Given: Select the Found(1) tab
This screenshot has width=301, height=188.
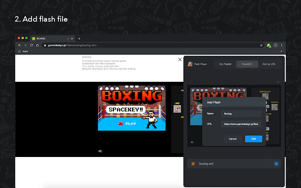Looking at the screenshot, I should coord(247,64).
